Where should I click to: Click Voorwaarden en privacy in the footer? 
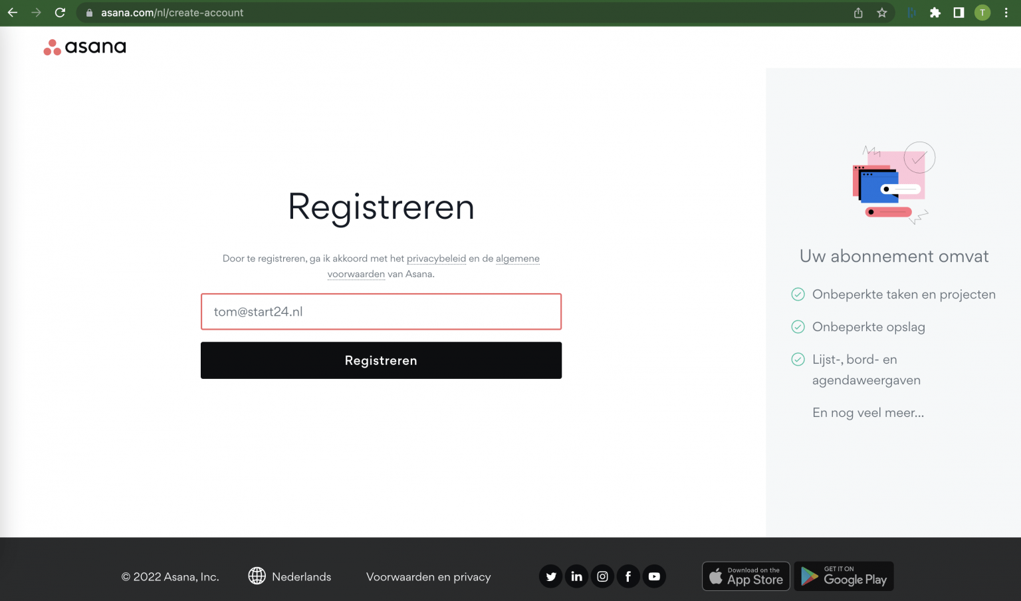click(428, 576)
